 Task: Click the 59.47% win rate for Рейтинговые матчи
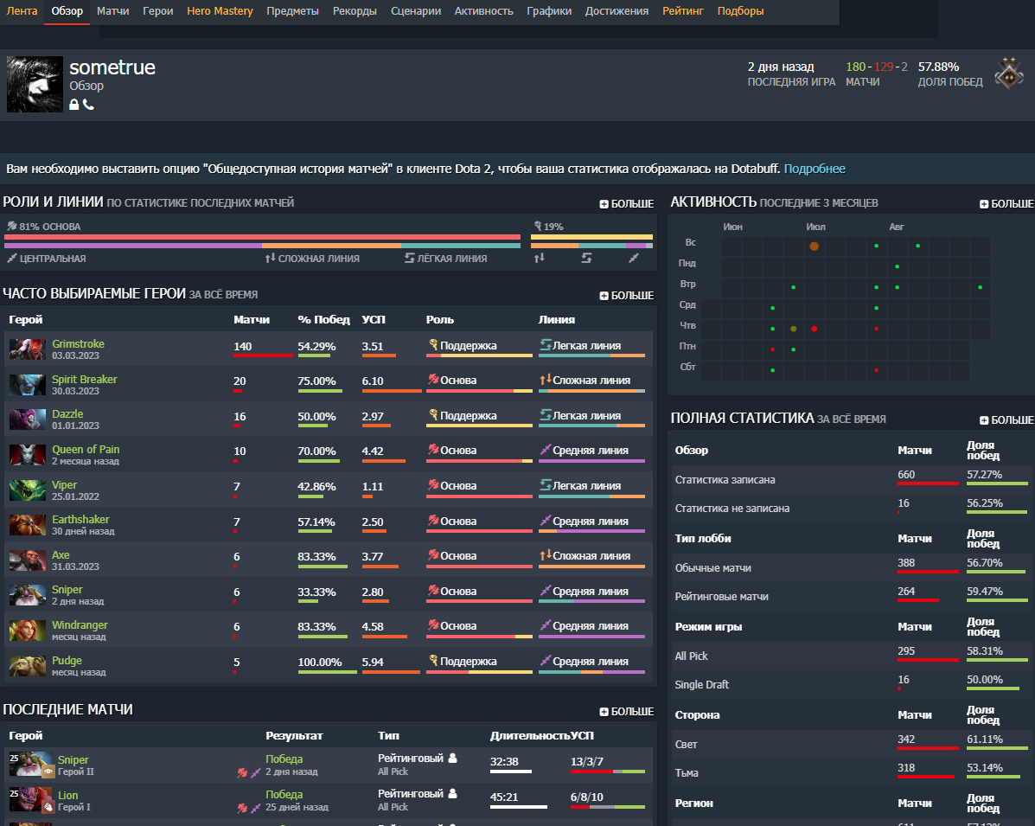point(985,592)
